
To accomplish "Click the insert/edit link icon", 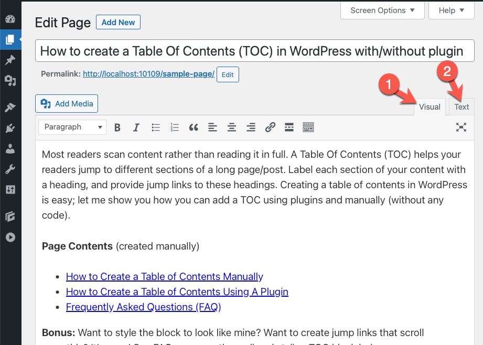I will 270,127.
